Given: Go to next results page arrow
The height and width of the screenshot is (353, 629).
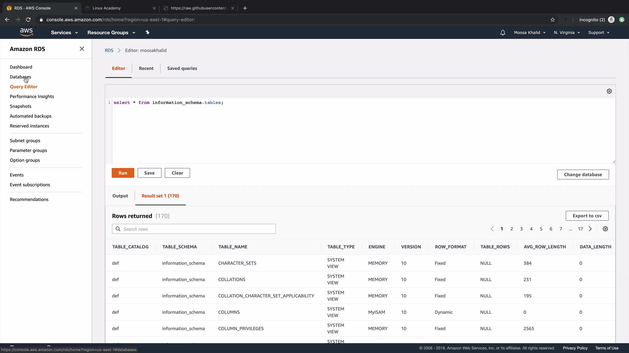Looking at the screenshot, I should click(x=590, y=229).
